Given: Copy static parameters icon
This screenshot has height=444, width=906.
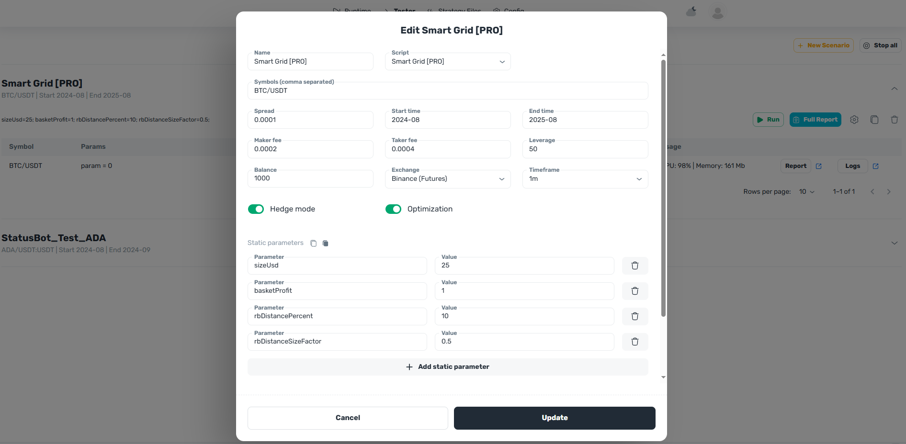Looking at the screenshot, I should click(x=313, y=243).
